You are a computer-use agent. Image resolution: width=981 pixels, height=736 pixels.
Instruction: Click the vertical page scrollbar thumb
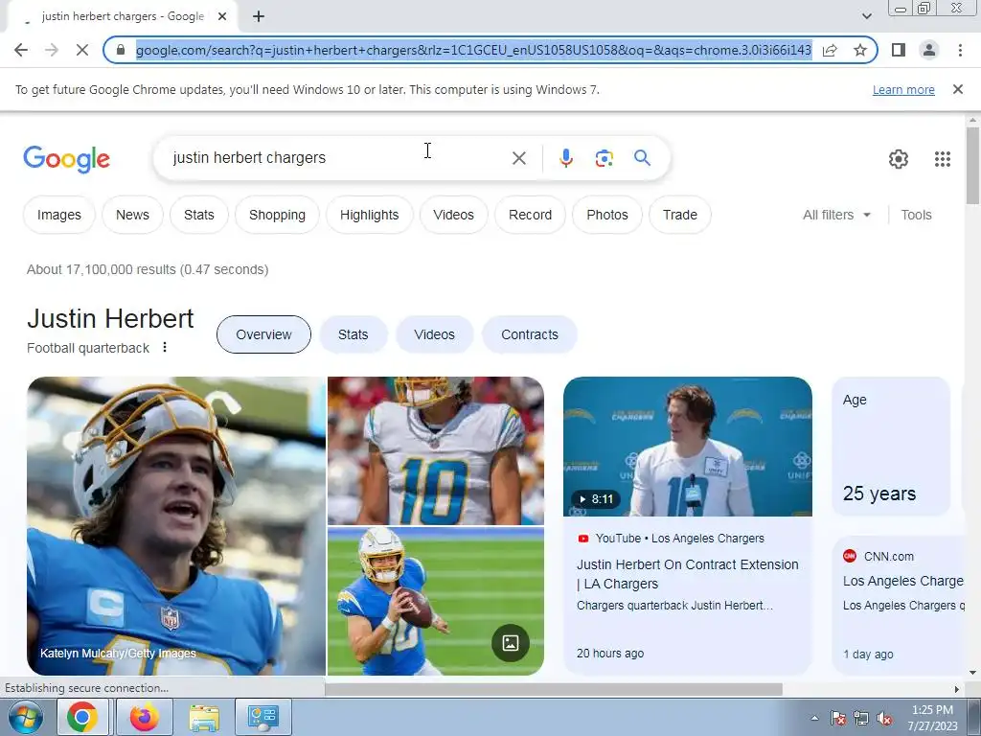[971, 165]
